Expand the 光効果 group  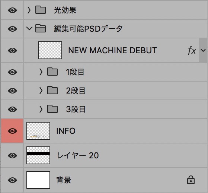pyautogui.click(x=29, y=10)
